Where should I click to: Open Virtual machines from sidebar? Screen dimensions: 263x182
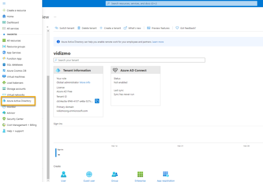(x=16, y=77)
